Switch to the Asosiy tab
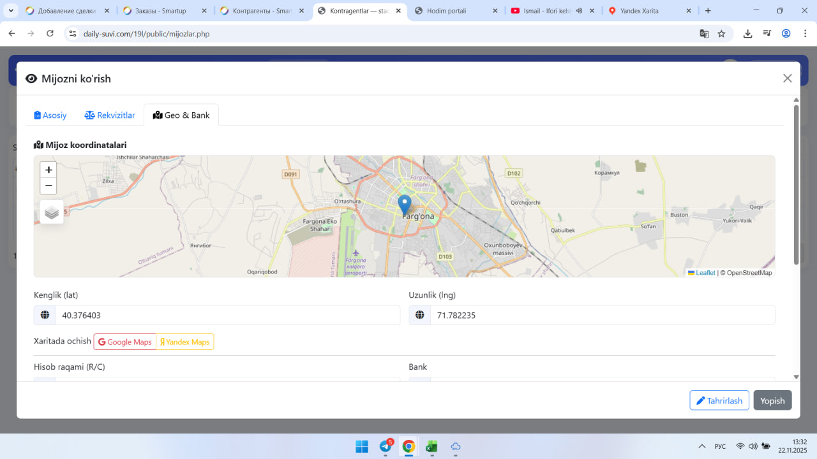The width and height of the screenshot is (817, 459). point(50,115)
